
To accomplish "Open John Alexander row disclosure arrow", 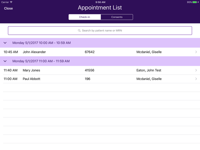I will coord(196,52).
